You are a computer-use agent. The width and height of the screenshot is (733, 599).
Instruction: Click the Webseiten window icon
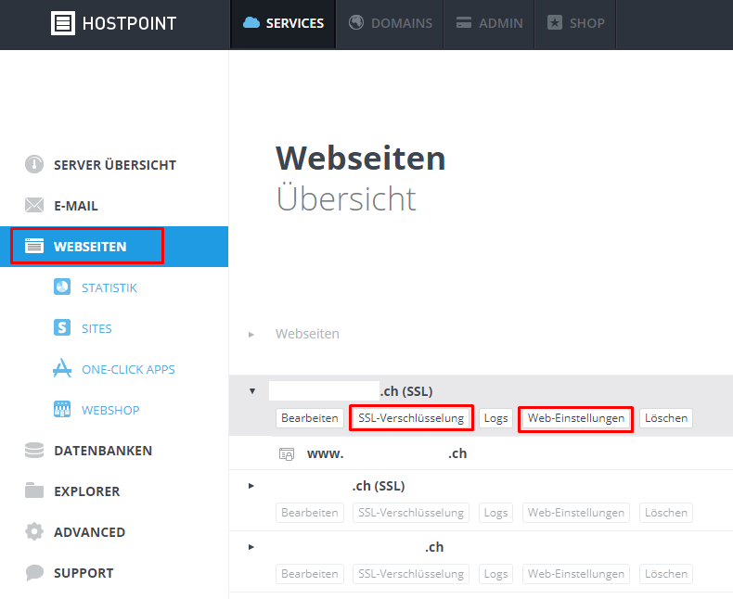click(x=34, y=246)
